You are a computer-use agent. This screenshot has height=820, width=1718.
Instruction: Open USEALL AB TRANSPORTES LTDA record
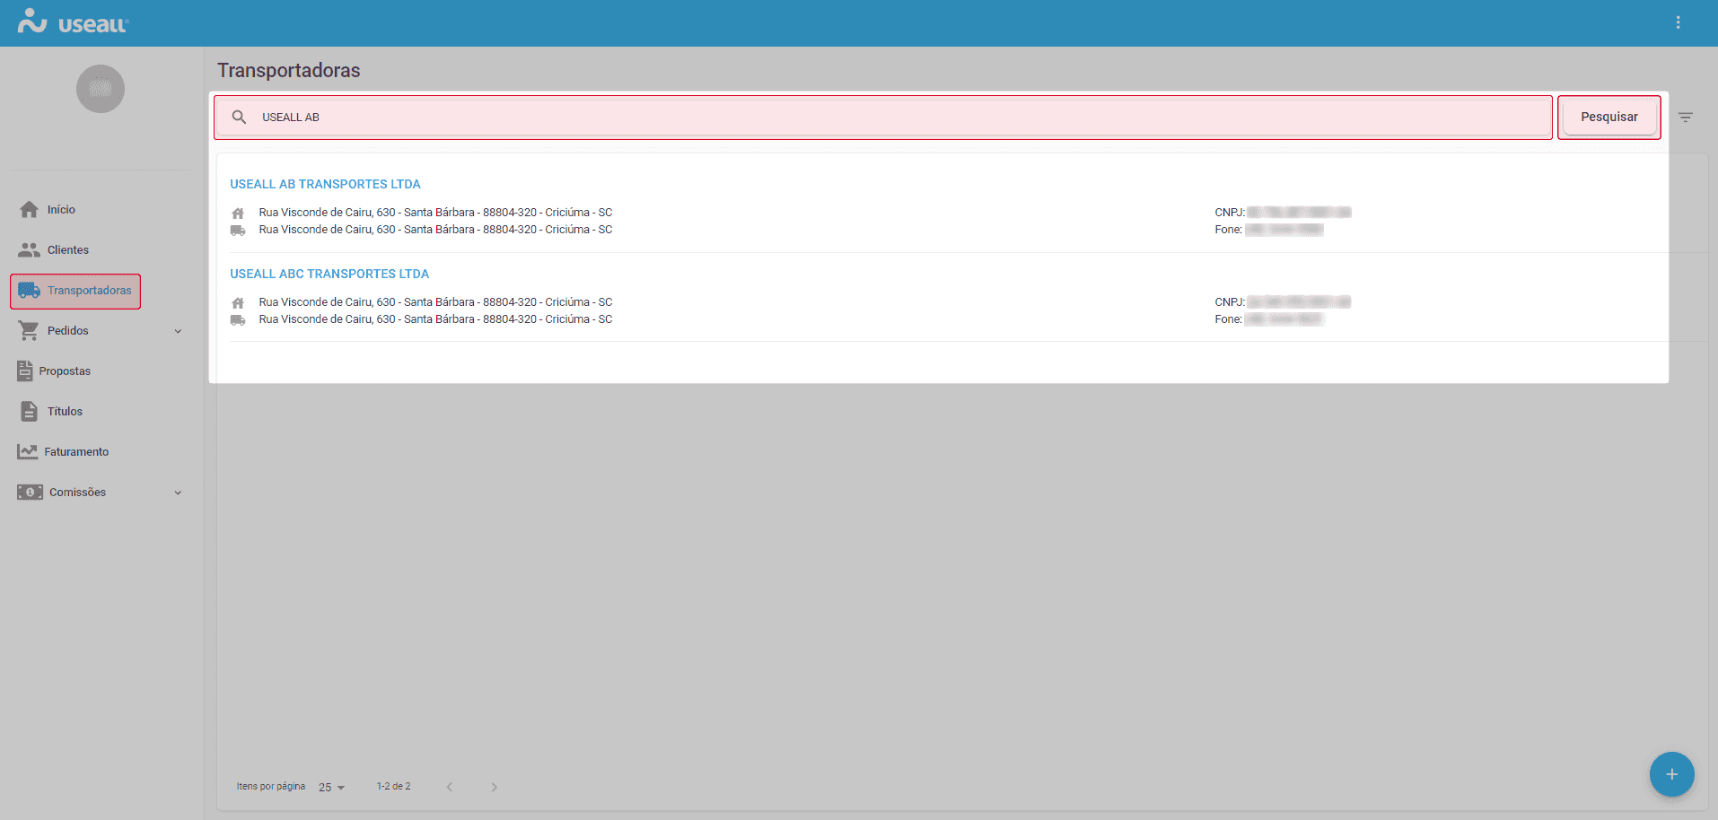tap(325, 184)
